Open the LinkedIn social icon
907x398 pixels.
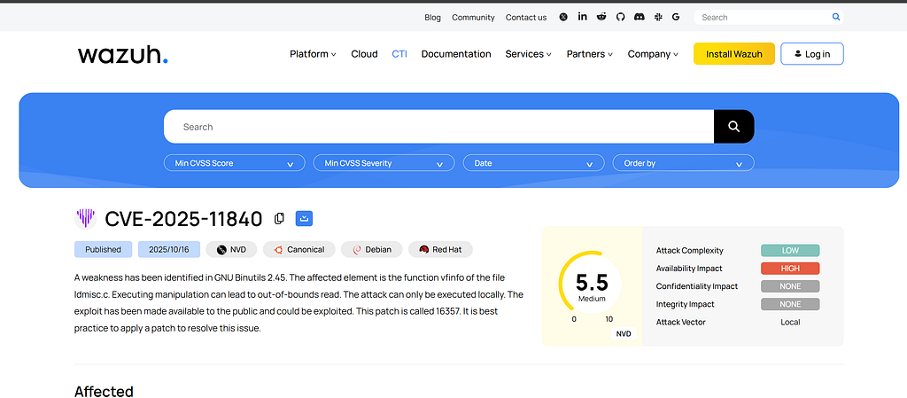coord(583,17)
